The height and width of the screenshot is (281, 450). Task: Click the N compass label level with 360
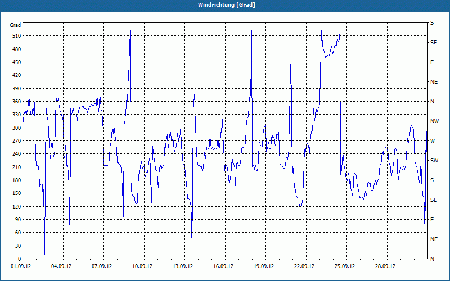[x=432, y=102]
